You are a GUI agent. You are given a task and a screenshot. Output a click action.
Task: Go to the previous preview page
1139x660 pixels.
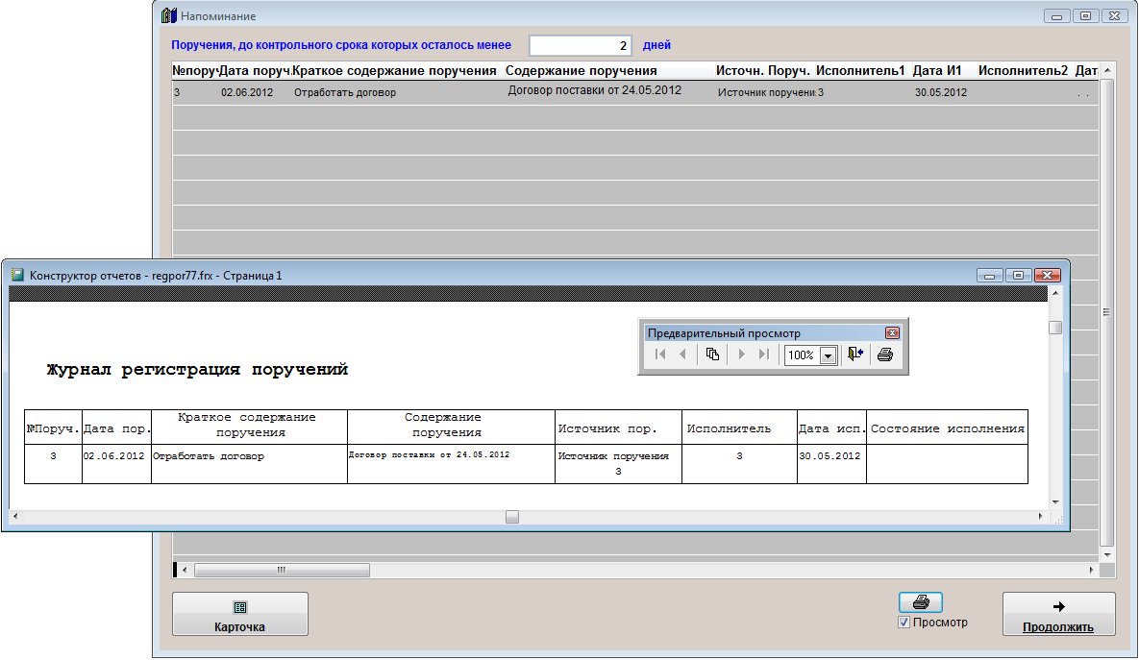(x=682, y=354)
